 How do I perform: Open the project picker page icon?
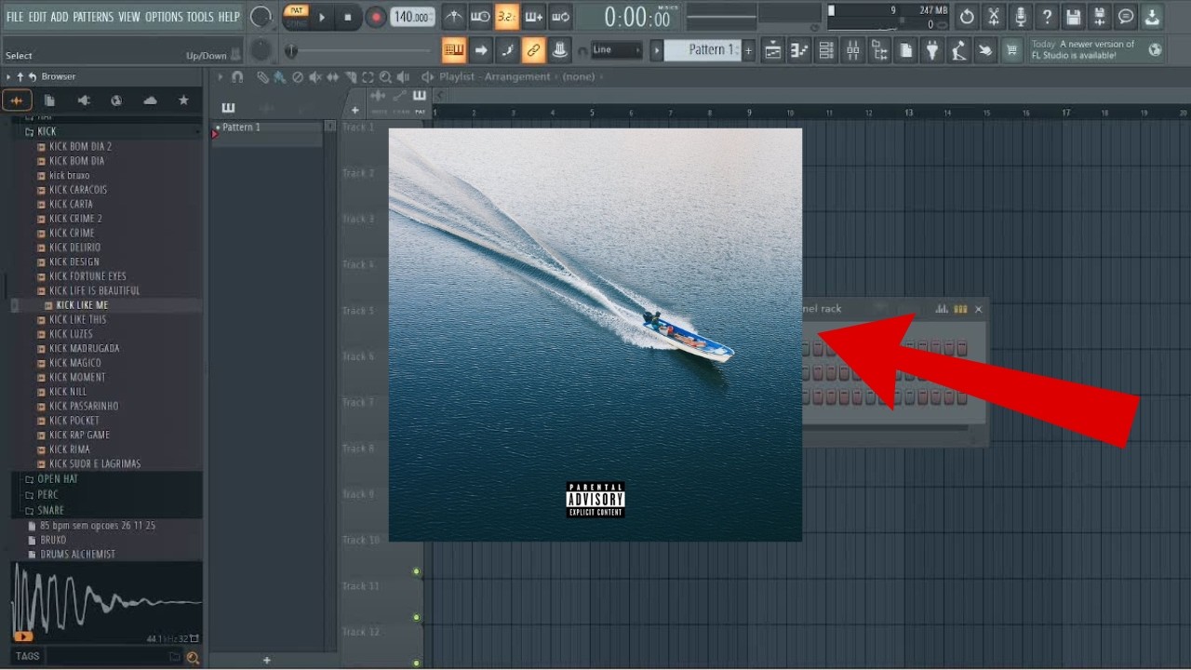click(x=905, y=50)
